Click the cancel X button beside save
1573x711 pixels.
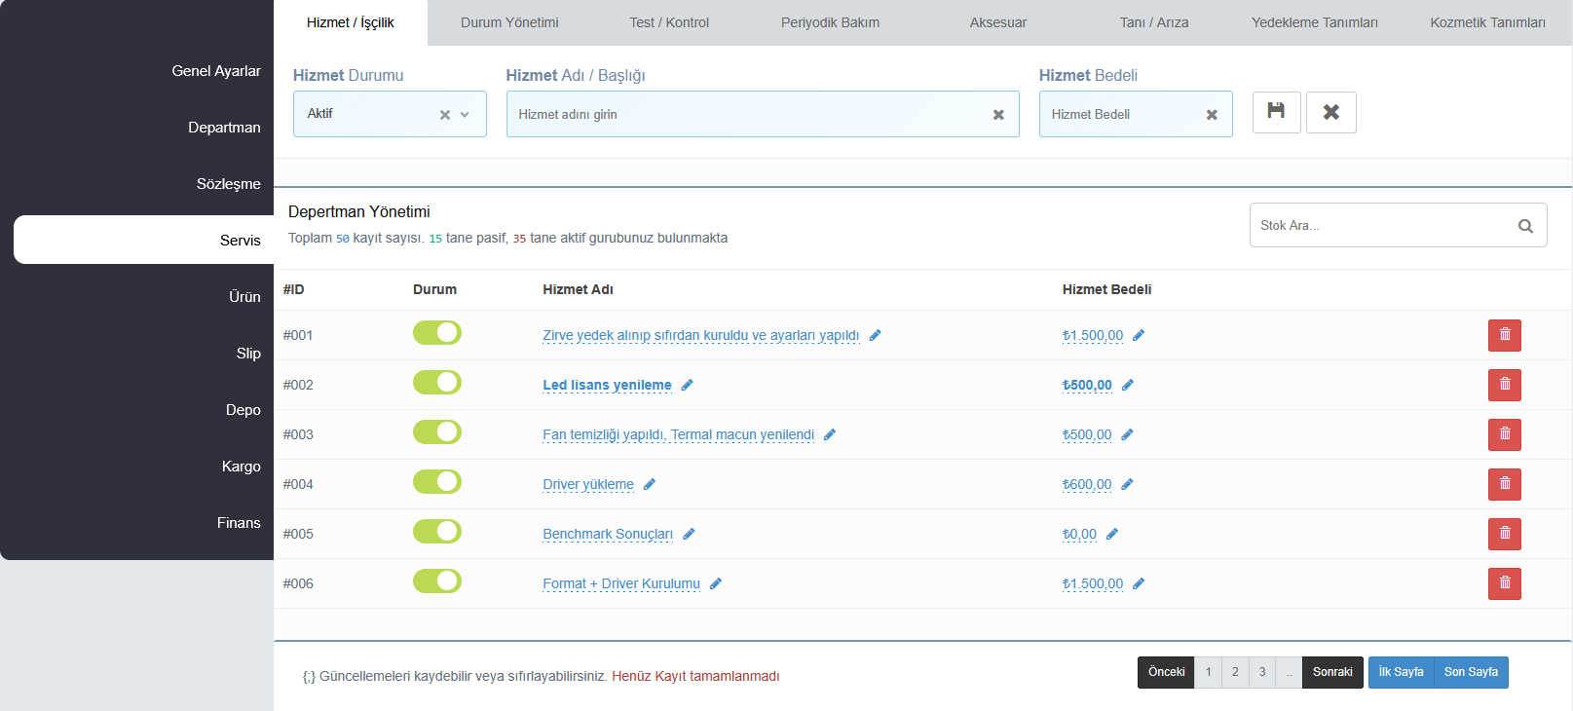[x=1330, y=112]
